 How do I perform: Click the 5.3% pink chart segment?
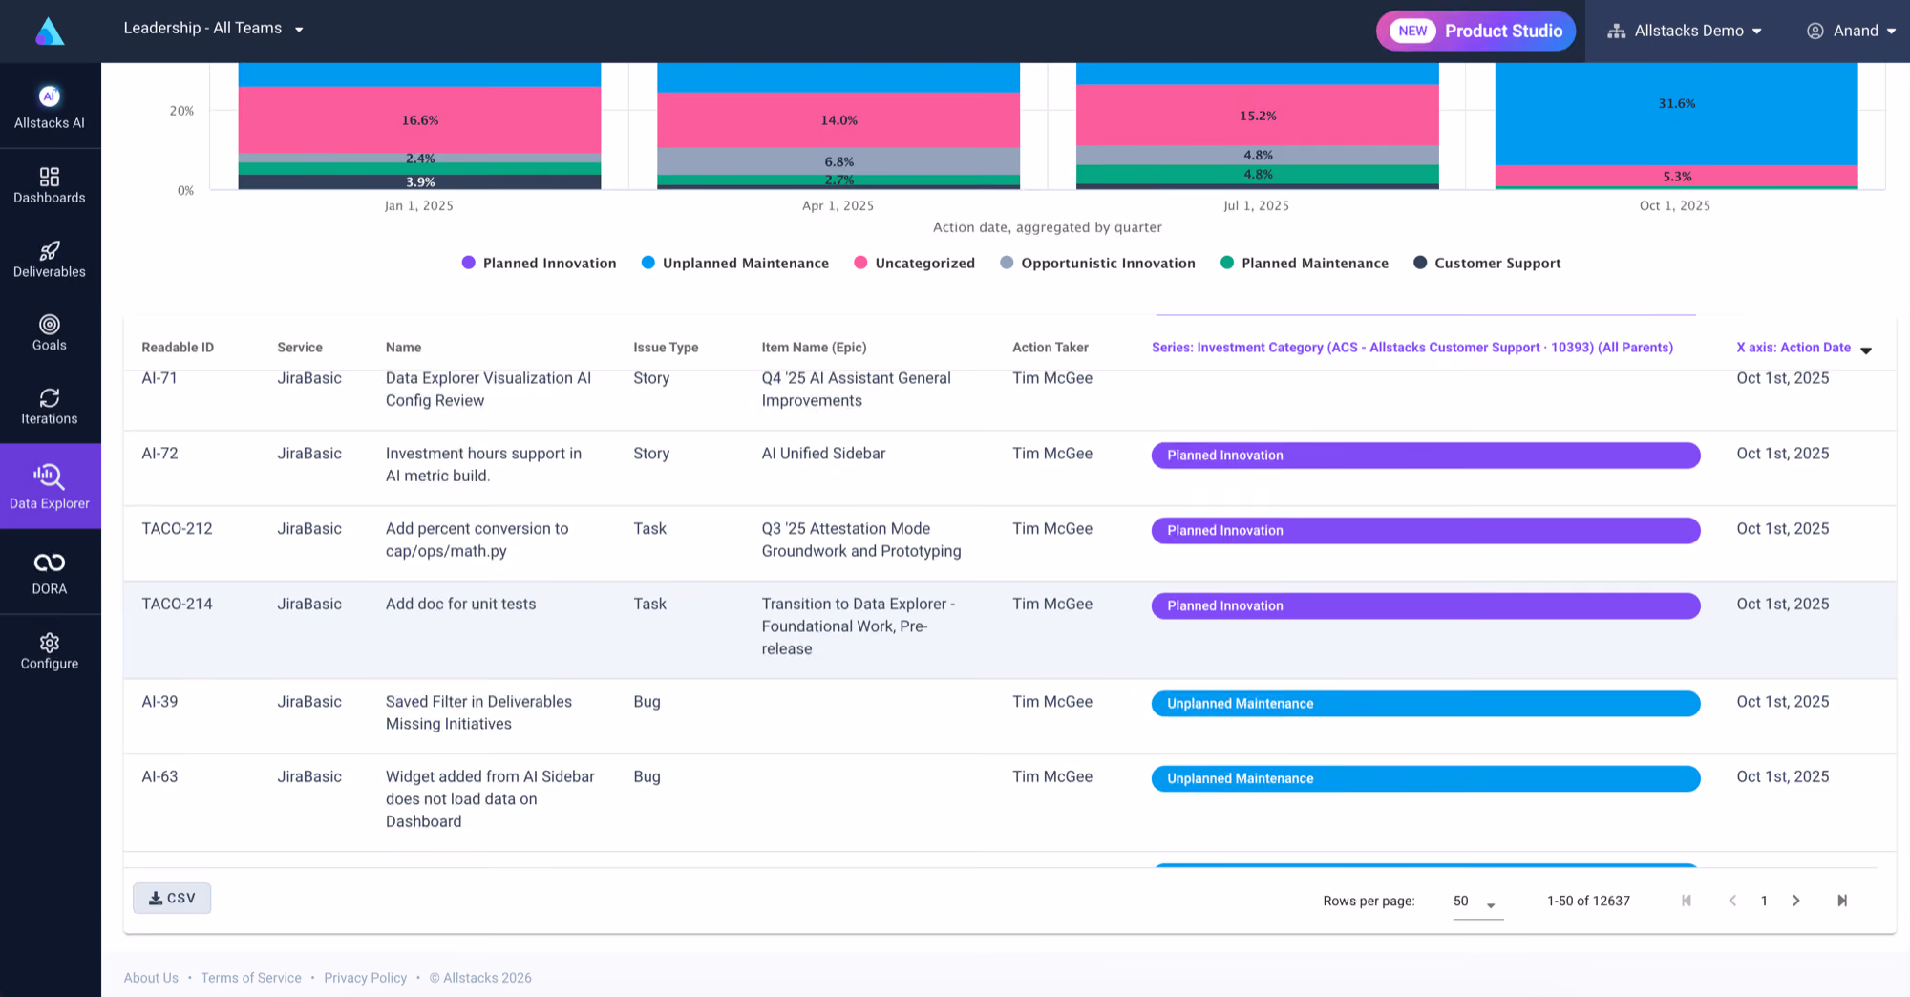[1676, 176]
